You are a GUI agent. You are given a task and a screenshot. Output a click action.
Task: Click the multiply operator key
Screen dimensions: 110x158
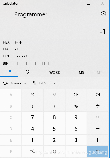[x=98, y=117]
